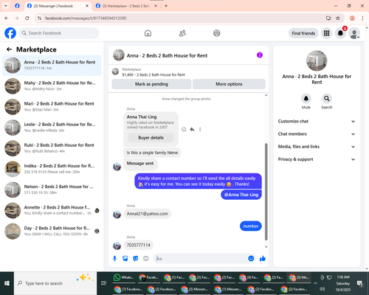Open the $1,400 - 2 Beds 2 Bath listing link
Screen dimensions: 369x295
[x=154, y=74]
